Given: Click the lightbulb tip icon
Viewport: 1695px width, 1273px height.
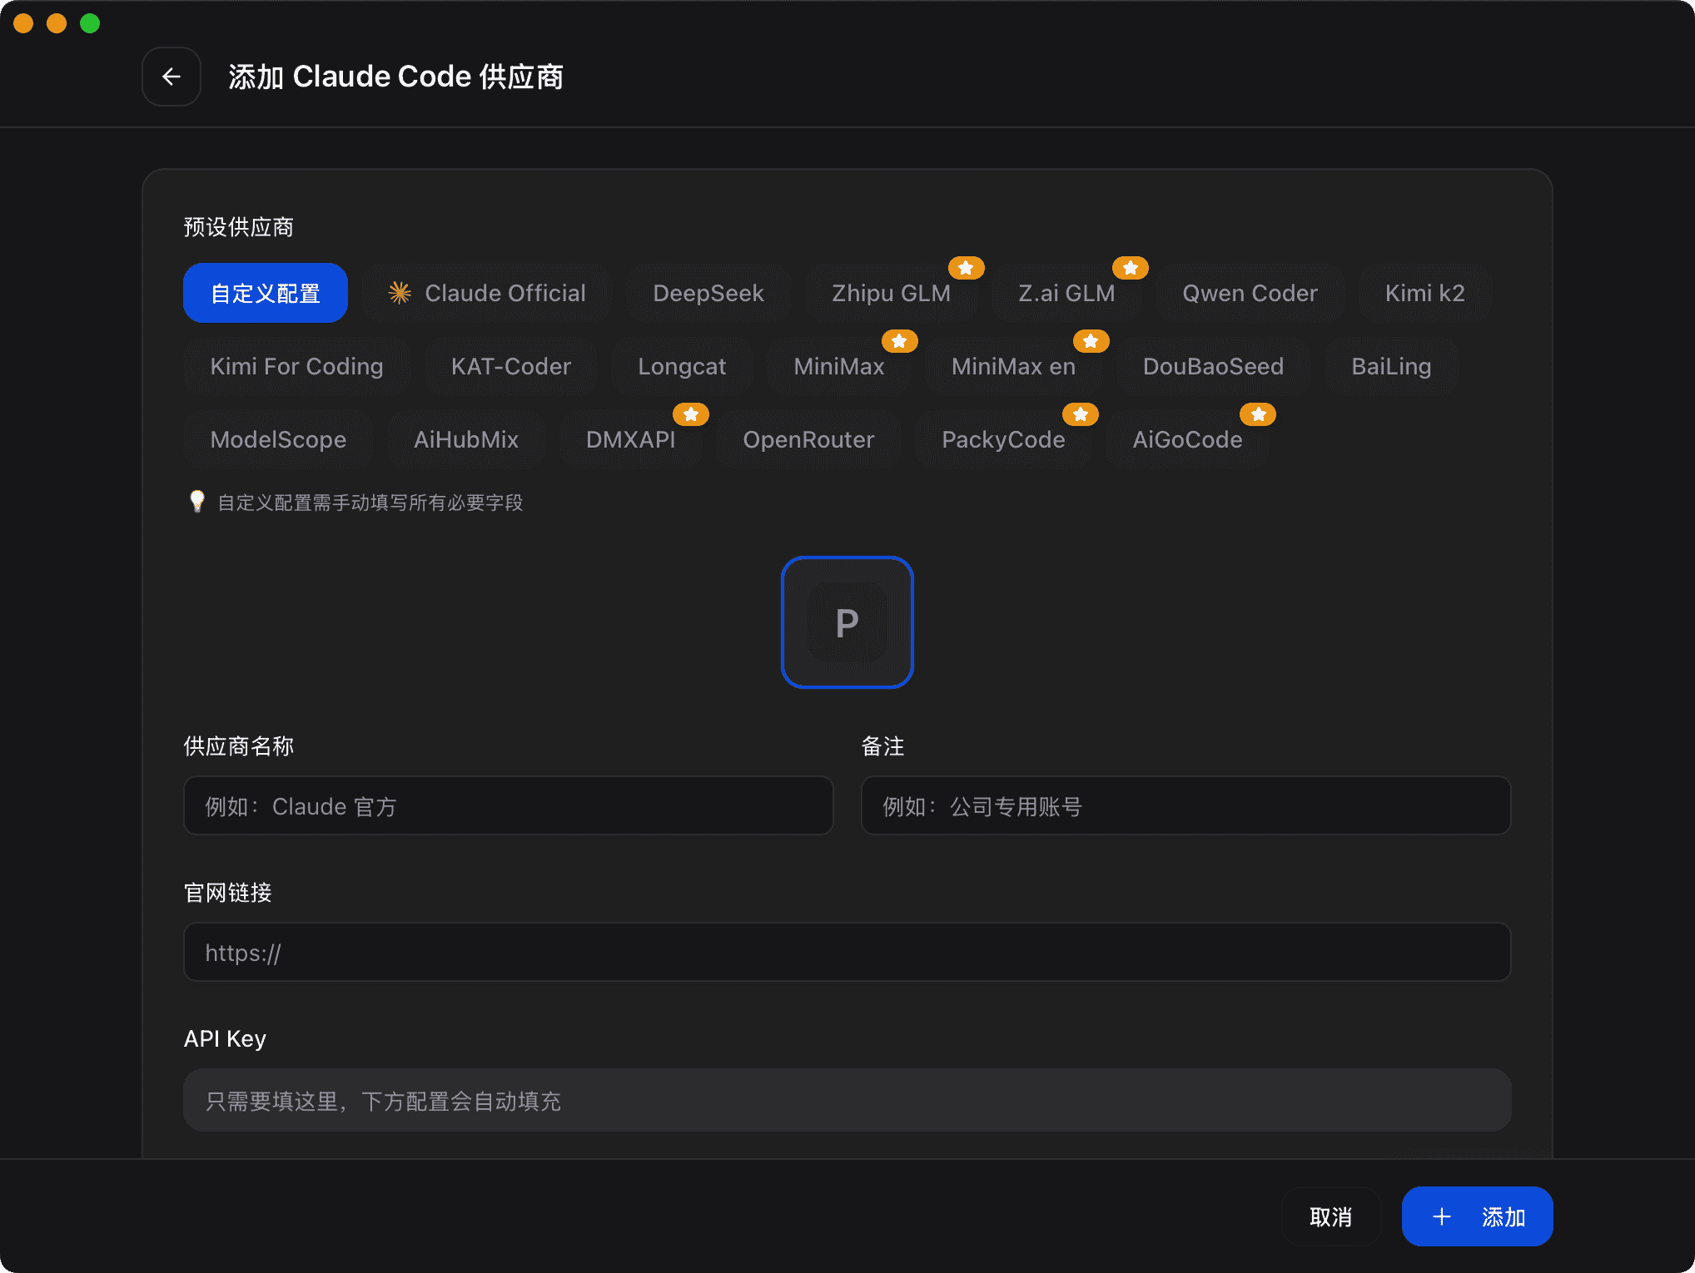Looking at the screenshot, I should pos(196,502).
